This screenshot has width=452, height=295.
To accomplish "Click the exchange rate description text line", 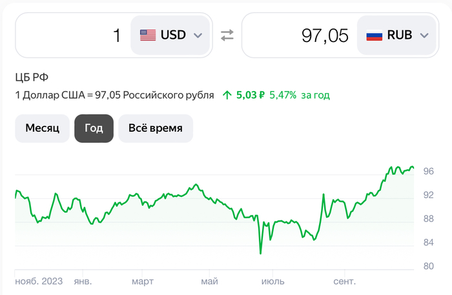I will [114, 95].
